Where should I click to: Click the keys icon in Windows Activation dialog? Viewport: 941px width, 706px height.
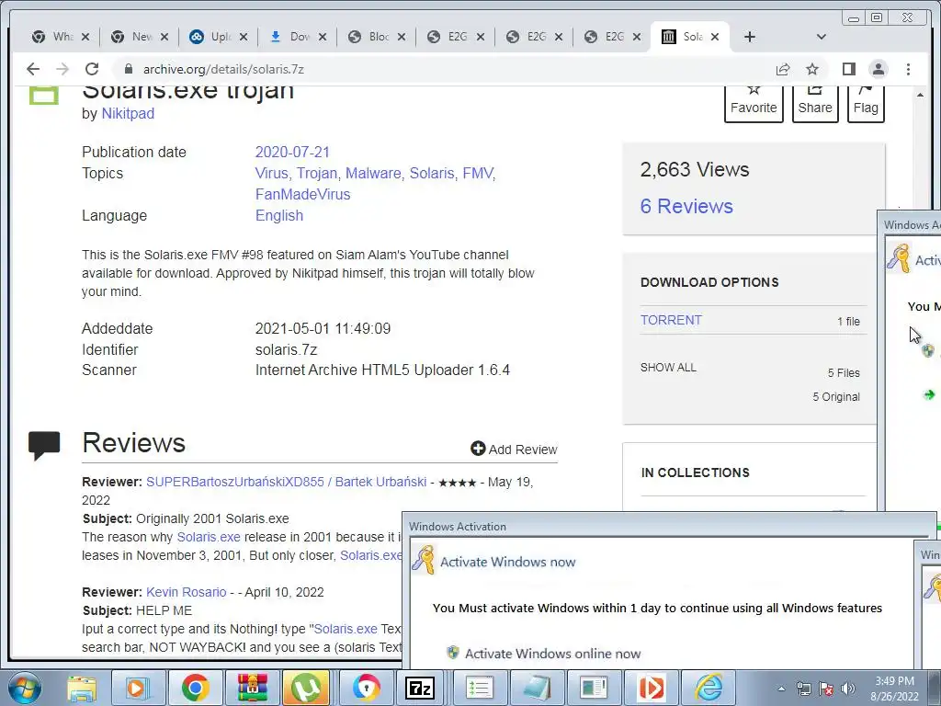pos(424,560)
